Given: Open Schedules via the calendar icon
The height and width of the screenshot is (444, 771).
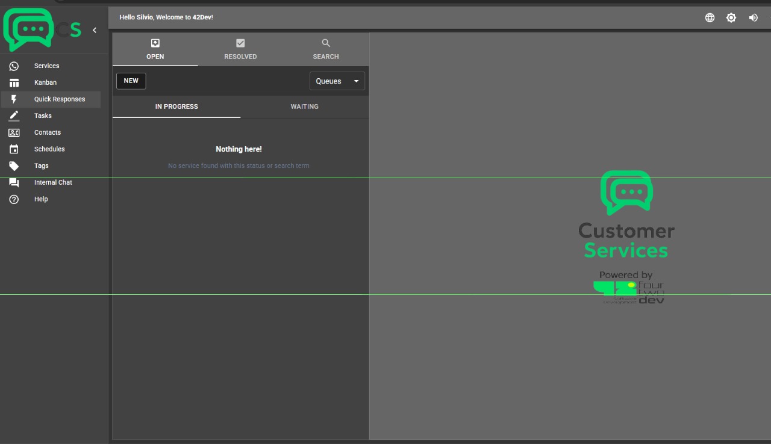Looking at the screenshot, I should click(14, 149).
